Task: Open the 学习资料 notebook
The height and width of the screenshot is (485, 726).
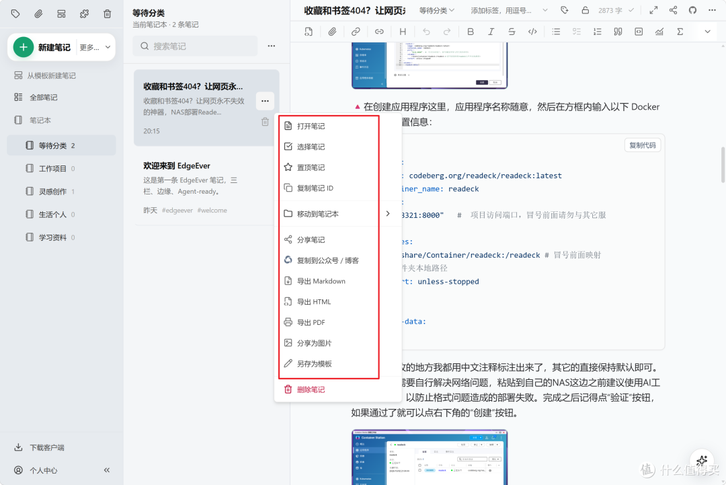Action: click(x=61, y=237)
